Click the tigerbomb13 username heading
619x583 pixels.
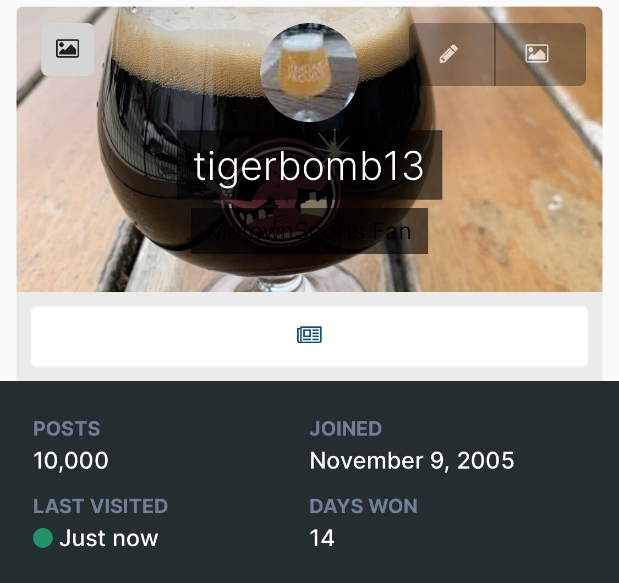[309, 166]
